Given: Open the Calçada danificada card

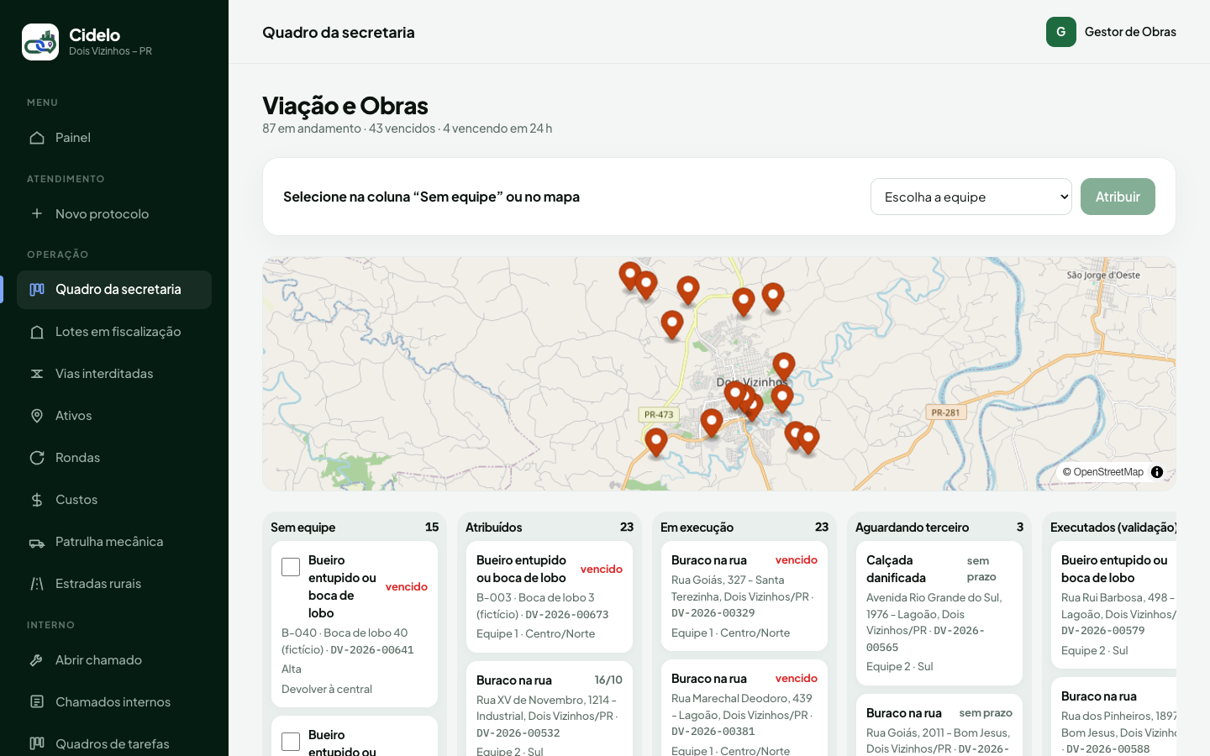Looking at the screenshot, I should [939, 613].
